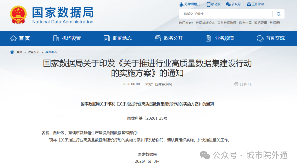
Task: Open the 业务频道 navigation menu
Action: click(x=224, y=38)
